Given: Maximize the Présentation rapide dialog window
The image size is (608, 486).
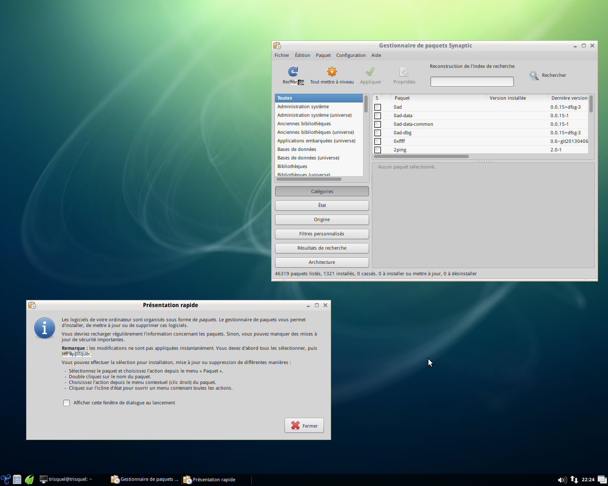Looking at the screenshot, I should (x=317, y=305).
